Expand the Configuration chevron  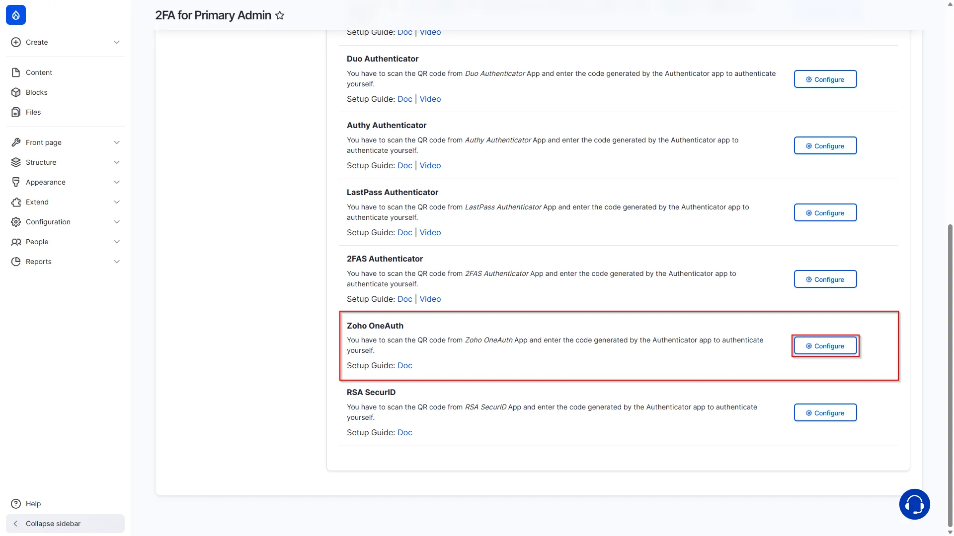point(117,222)
